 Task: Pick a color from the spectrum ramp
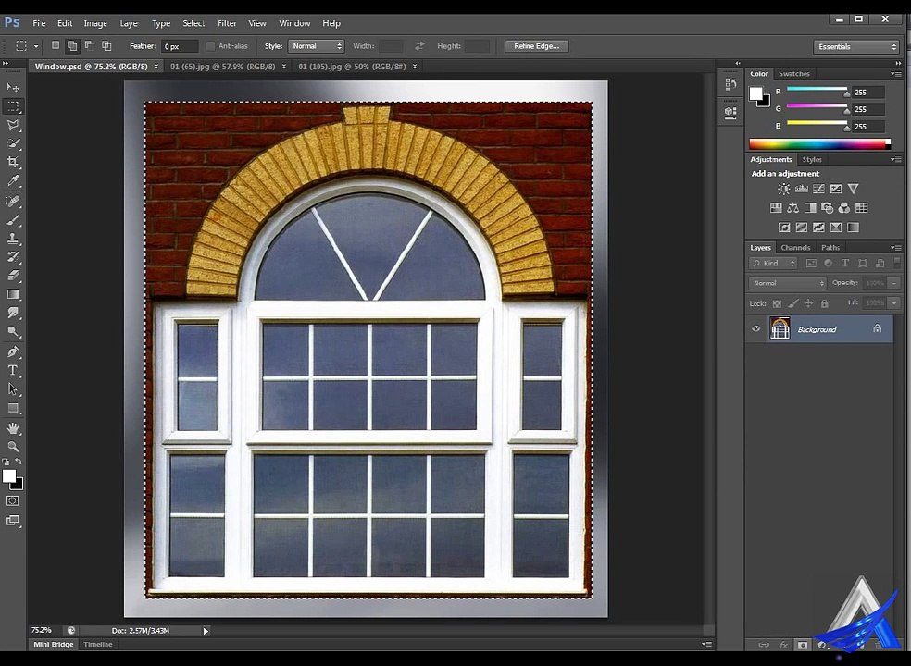click(x=818, y=144)
